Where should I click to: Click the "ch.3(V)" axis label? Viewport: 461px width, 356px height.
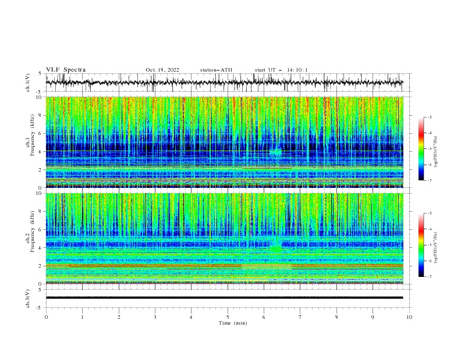tap(28, 298)
